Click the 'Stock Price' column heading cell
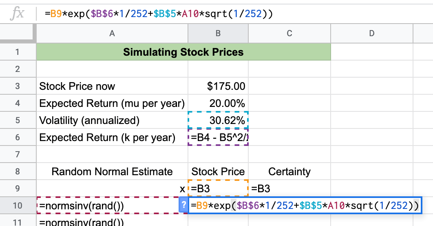 click(218, 171)
